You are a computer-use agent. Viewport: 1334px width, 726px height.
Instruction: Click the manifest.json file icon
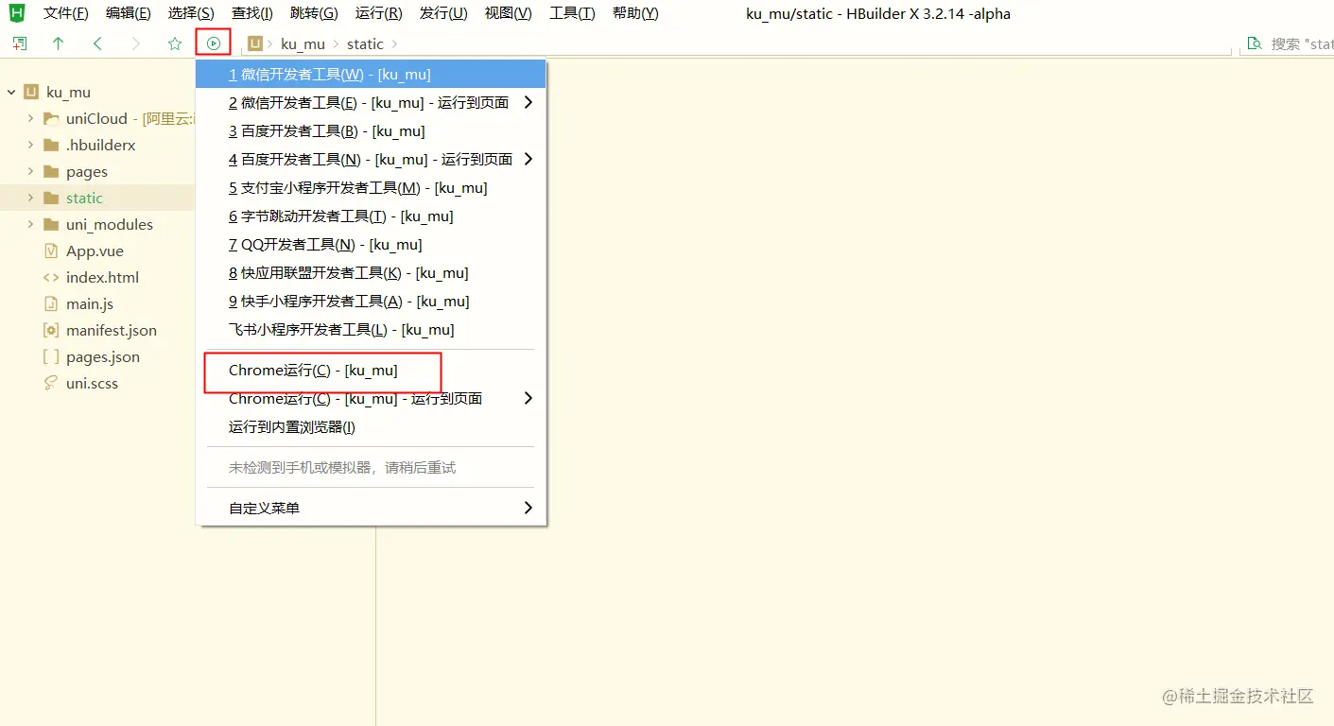(x=51, y=330)
